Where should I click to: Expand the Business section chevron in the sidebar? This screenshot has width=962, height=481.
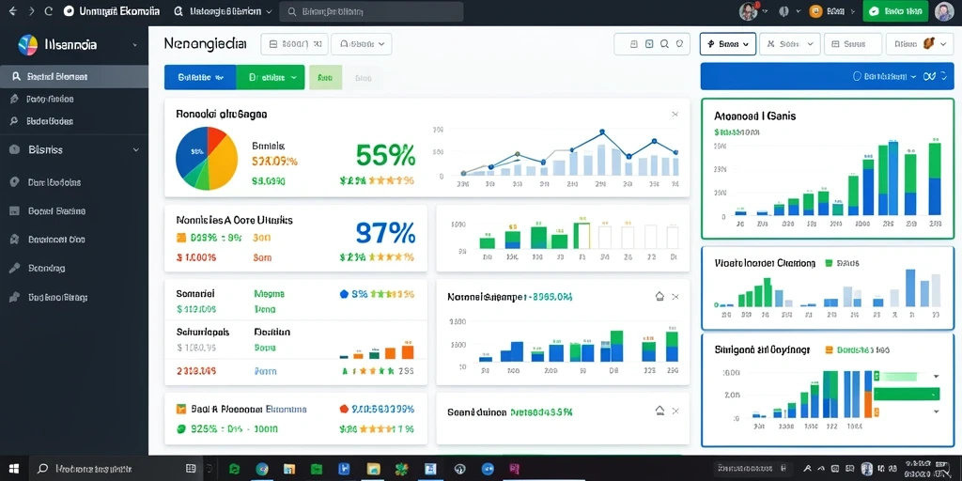(x=135, y=149)
